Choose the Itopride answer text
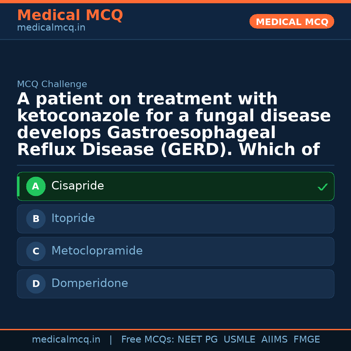351x351 pixels. (73, 218)
